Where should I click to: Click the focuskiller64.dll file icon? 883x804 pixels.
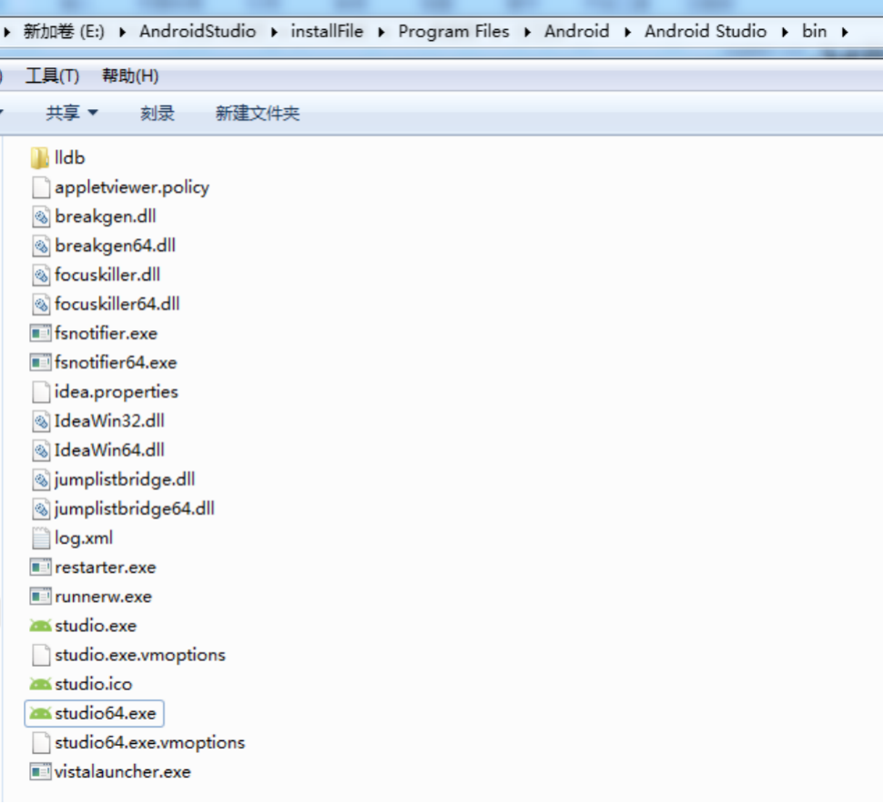coord(41,305)
